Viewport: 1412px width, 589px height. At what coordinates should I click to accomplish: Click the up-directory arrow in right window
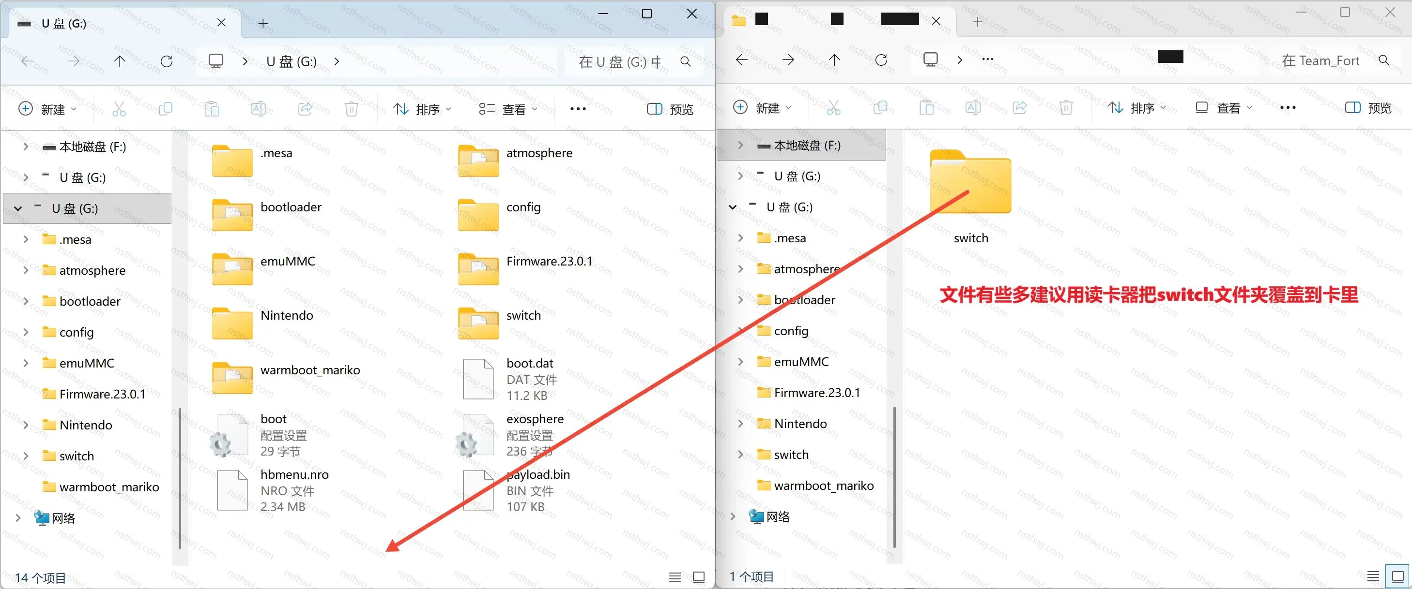[834, 59]
